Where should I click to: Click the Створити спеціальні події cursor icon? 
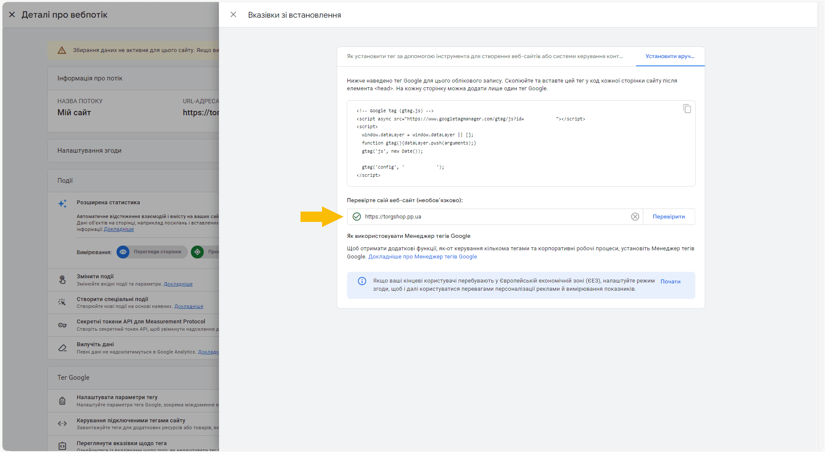62,302
